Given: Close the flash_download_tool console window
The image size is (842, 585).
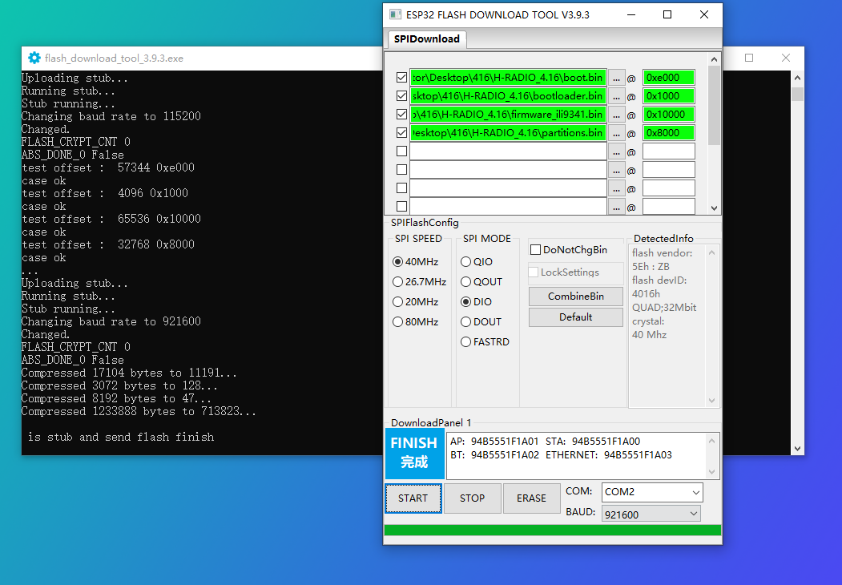Looking at the screenshot, I should coord(786,58).
